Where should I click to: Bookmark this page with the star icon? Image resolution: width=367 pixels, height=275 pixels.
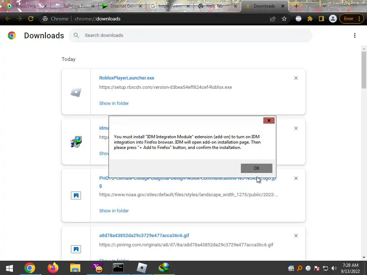[284, 19]
